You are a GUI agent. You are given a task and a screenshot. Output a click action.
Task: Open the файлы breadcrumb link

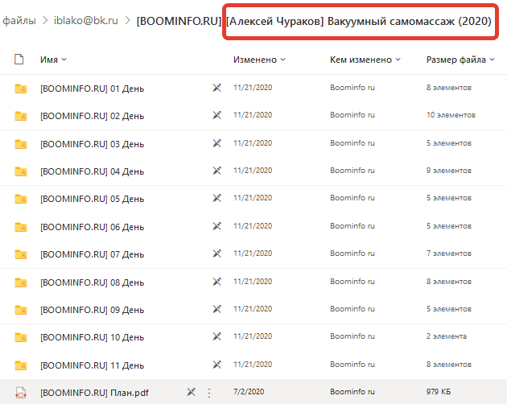click(x=19, y=21)
